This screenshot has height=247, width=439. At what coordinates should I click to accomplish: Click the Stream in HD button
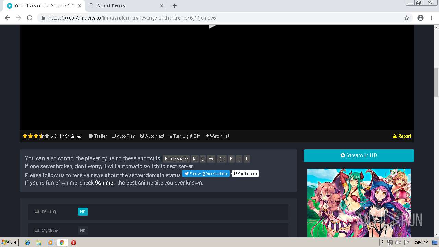(359, 155)
